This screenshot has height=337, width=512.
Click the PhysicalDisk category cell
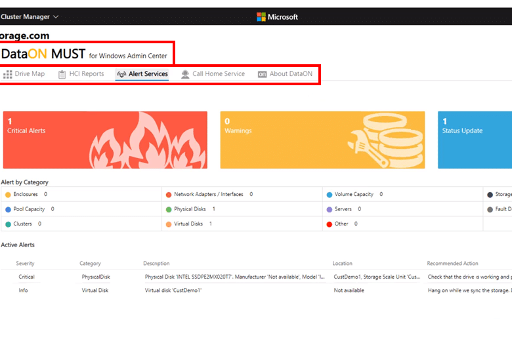click(x=96, y=277)
